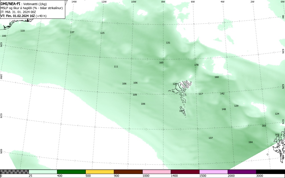
Task: Click the 18W label on the left edge
Action: point(1,76)
